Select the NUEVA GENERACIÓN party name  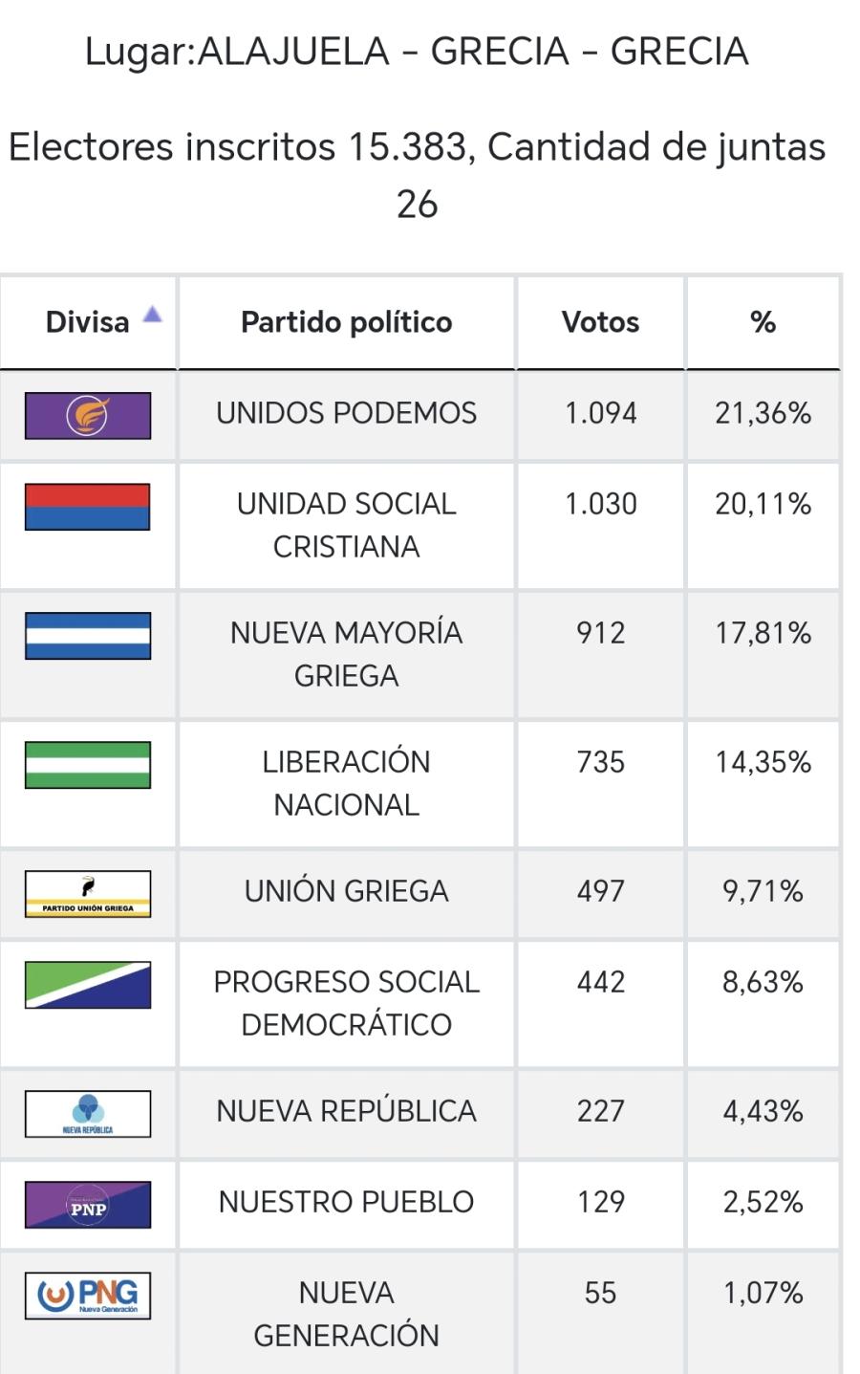345,1314
